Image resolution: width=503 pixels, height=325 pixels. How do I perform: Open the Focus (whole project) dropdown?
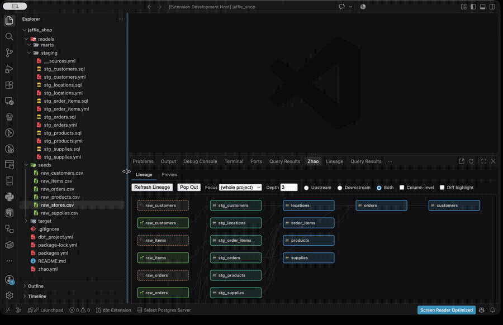coord(240,188)
